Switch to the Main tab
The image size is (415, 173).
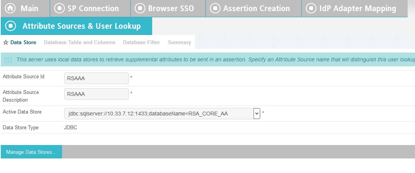(x=25, y=8)
